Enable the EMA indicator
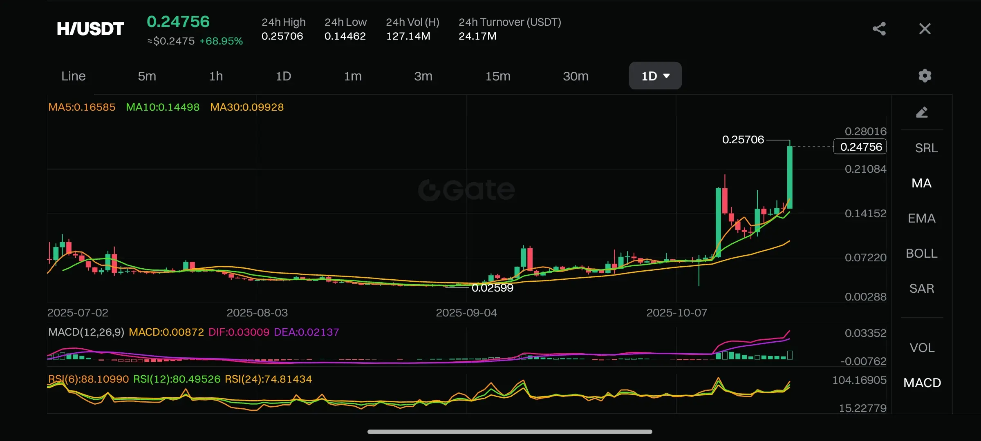This screenshot has width=981, height=441. pyautogui.click(x=921, y=218)
